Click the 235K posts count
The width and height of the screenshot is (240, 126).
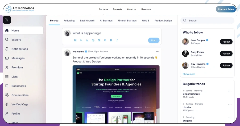[x=188, y=110]
